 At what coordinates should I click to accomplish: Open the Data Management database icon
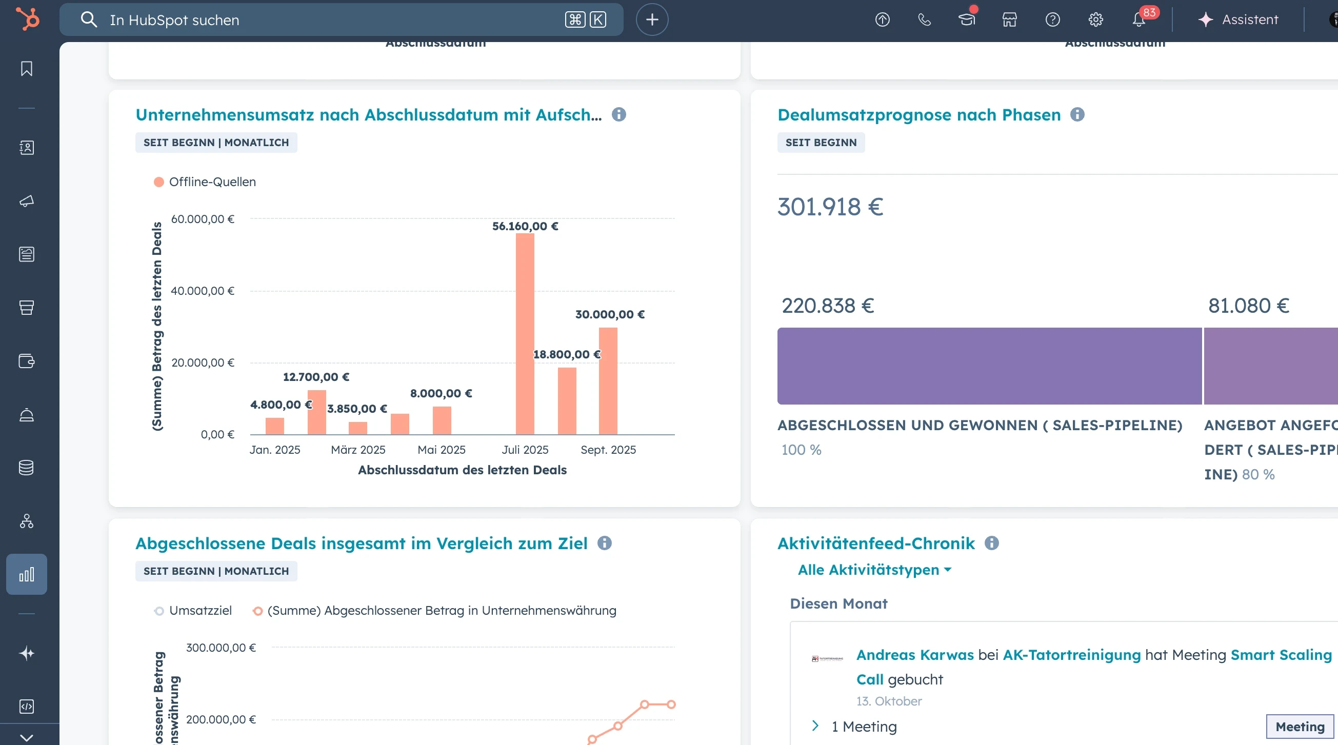(26, 467)
